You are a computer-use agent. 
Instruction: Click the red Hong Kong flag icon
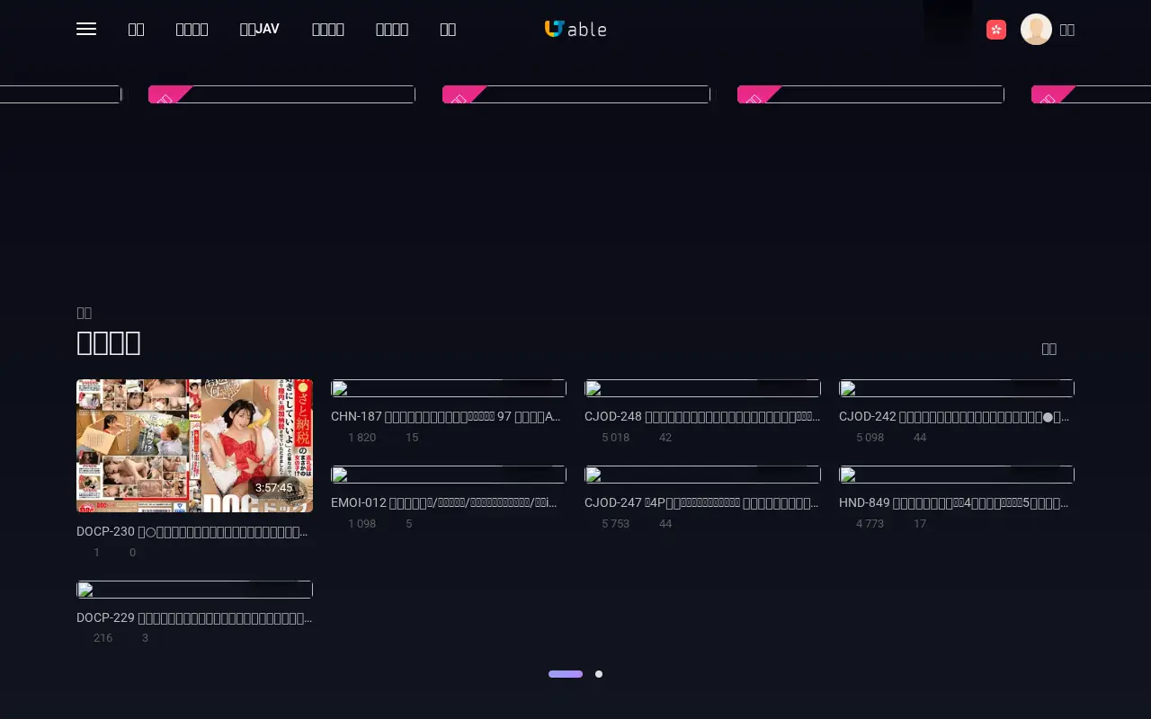click(996, 30)
